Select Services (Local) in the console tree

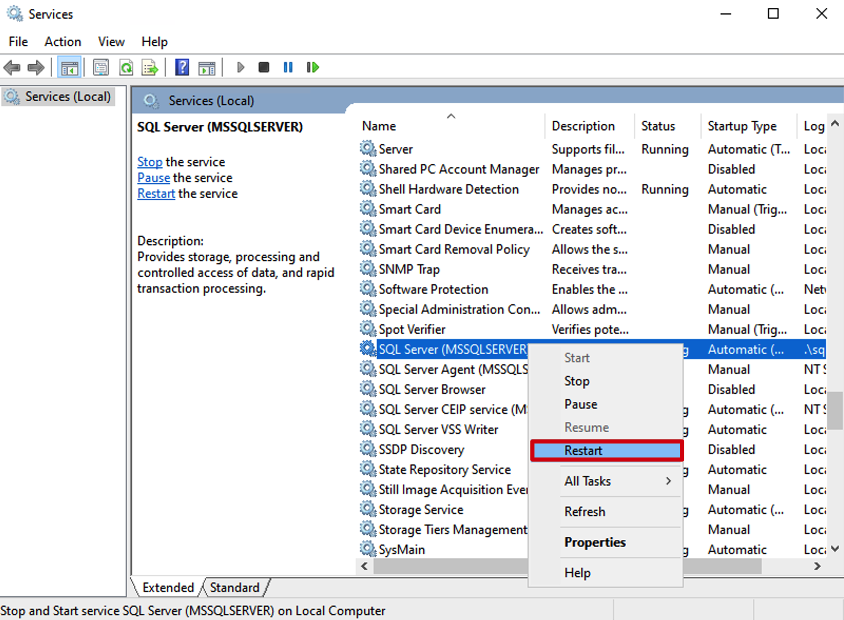pos(57,96)
